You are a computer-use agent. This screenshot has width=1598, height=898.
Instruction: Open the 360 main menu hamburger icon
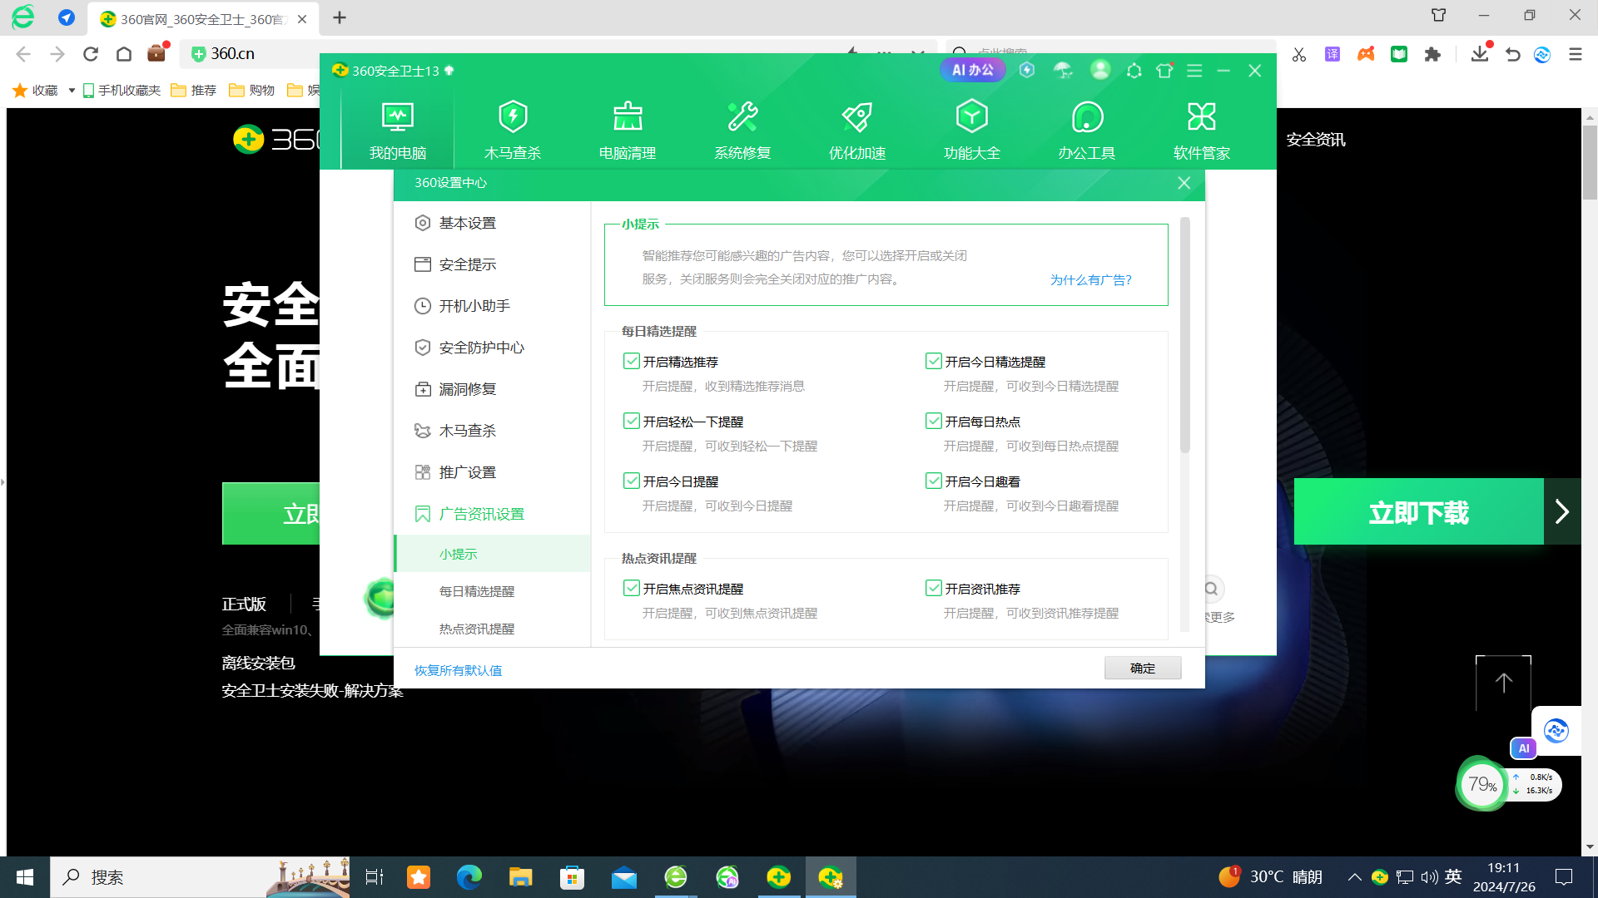[x=1194, y=71]
